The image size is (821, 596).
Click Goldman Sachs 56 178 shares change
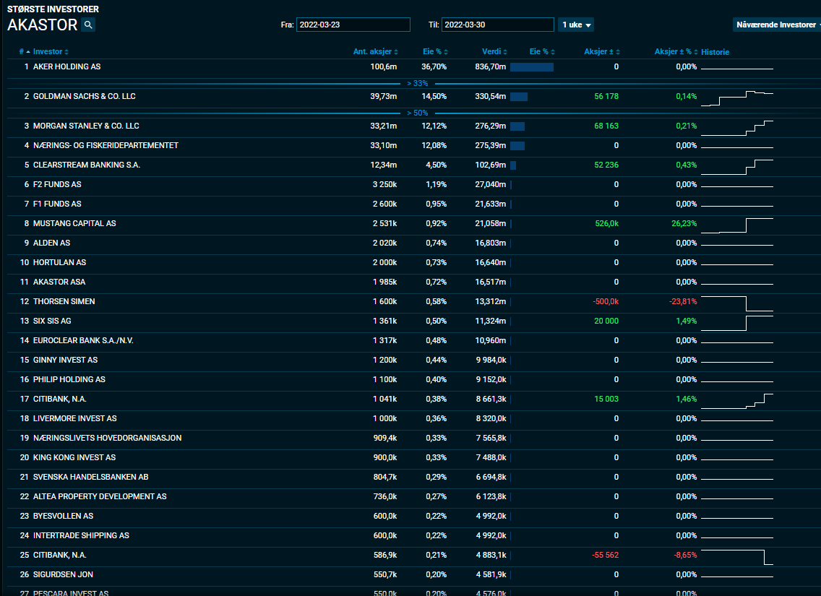click(606, 96)
